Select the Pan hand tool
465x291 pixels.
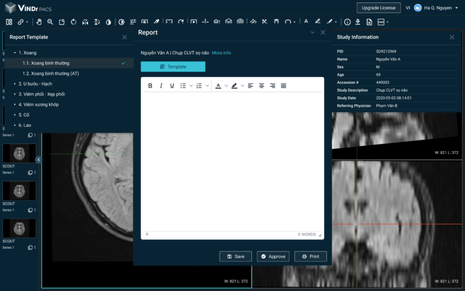pyautogui.click(x=39, y=22)
